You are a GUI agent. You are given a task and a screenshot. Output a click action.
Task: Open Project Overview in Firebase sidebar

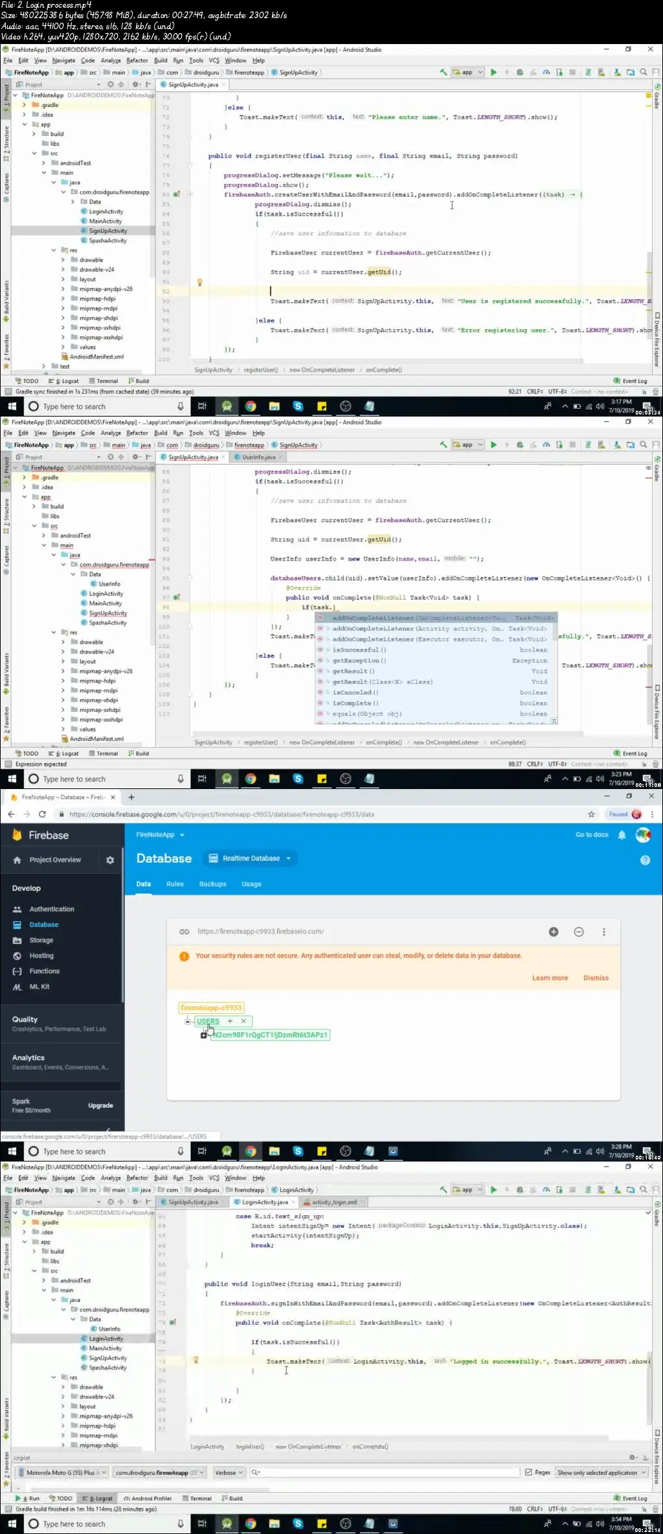pyautogui.click(x=55, y=860)
